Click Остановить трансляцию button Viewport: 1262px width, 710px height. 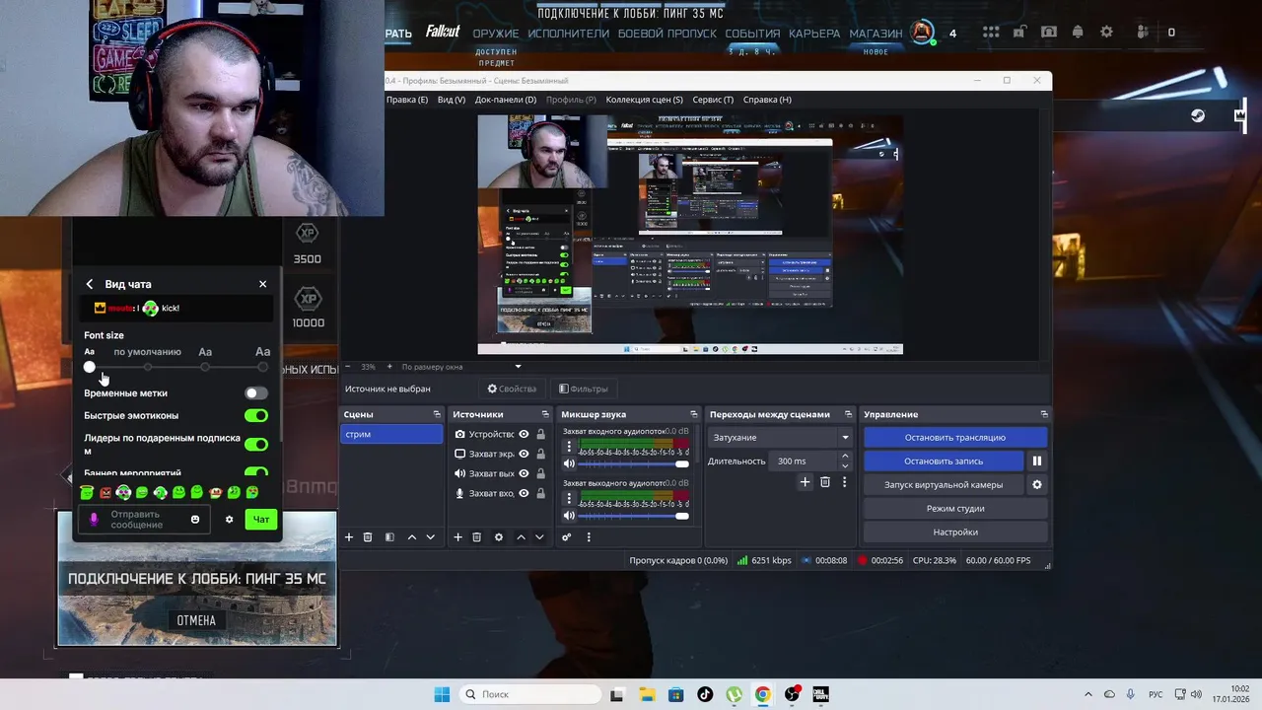[954, 437]
